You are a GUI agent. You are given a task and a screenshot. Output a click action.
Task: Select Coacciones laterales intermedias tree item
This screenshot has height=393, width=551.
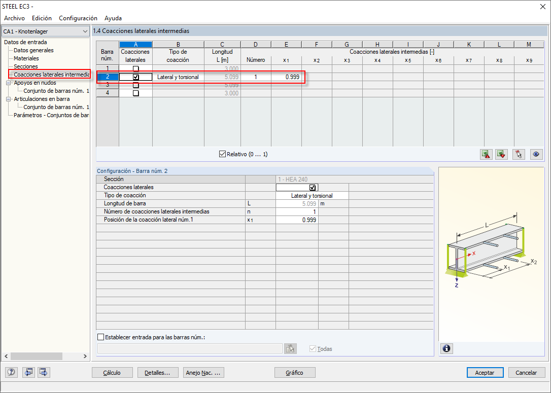click(51, 75)
